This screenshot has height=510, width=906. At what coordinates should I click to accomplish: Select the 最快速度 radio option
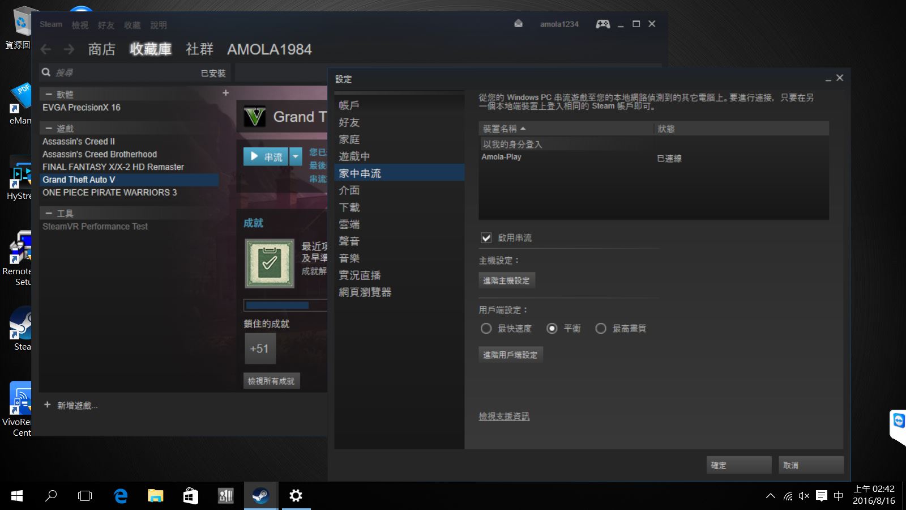click(x=486, y=328)
